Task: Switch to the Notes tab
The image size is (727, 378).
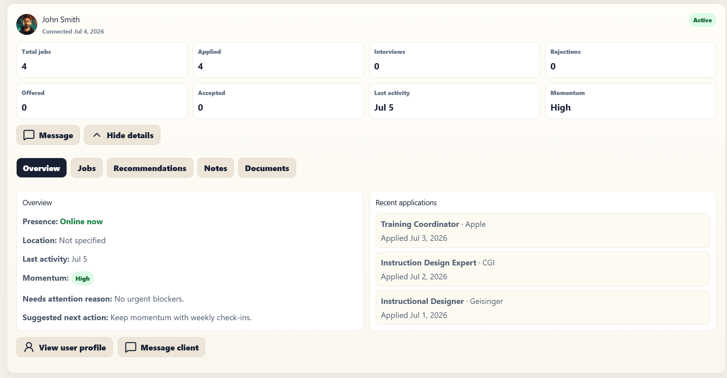Action: [x=216, y=168]
